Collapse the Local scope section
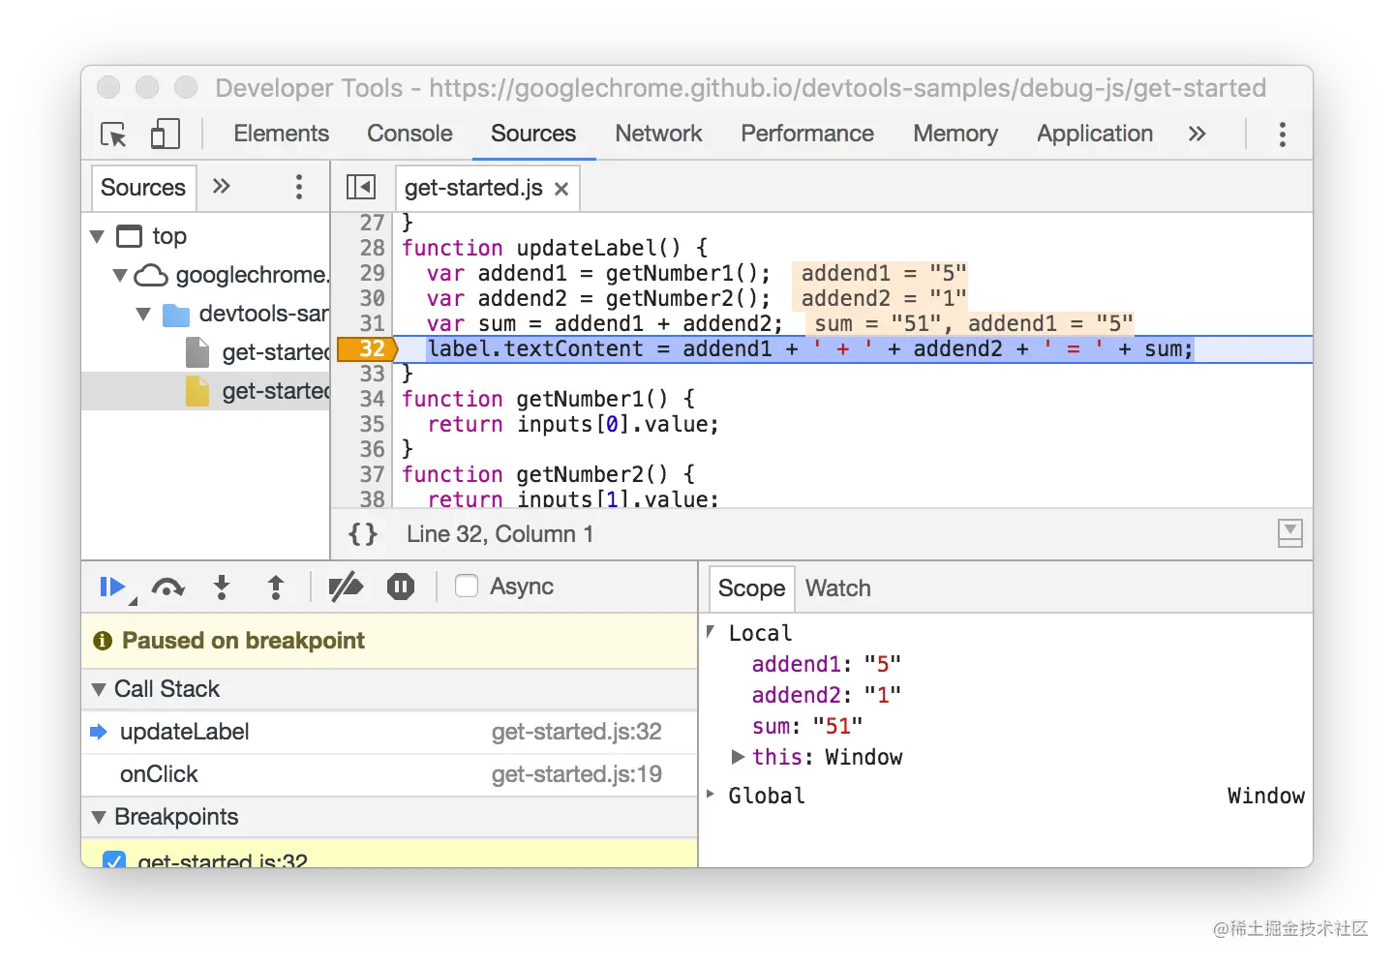The image size is (1394, 964). [x=711, y=632]
